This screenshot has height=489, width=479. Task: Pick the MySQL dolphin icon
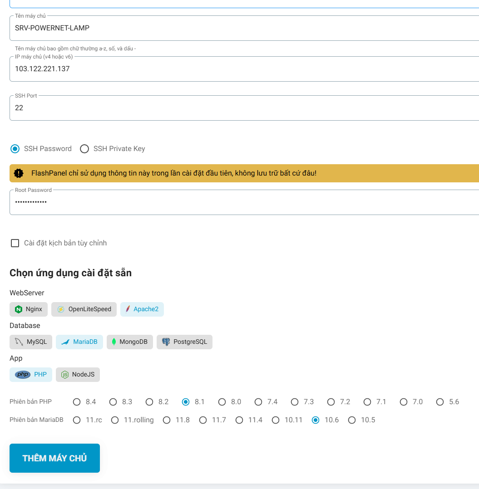pos(19,342)
